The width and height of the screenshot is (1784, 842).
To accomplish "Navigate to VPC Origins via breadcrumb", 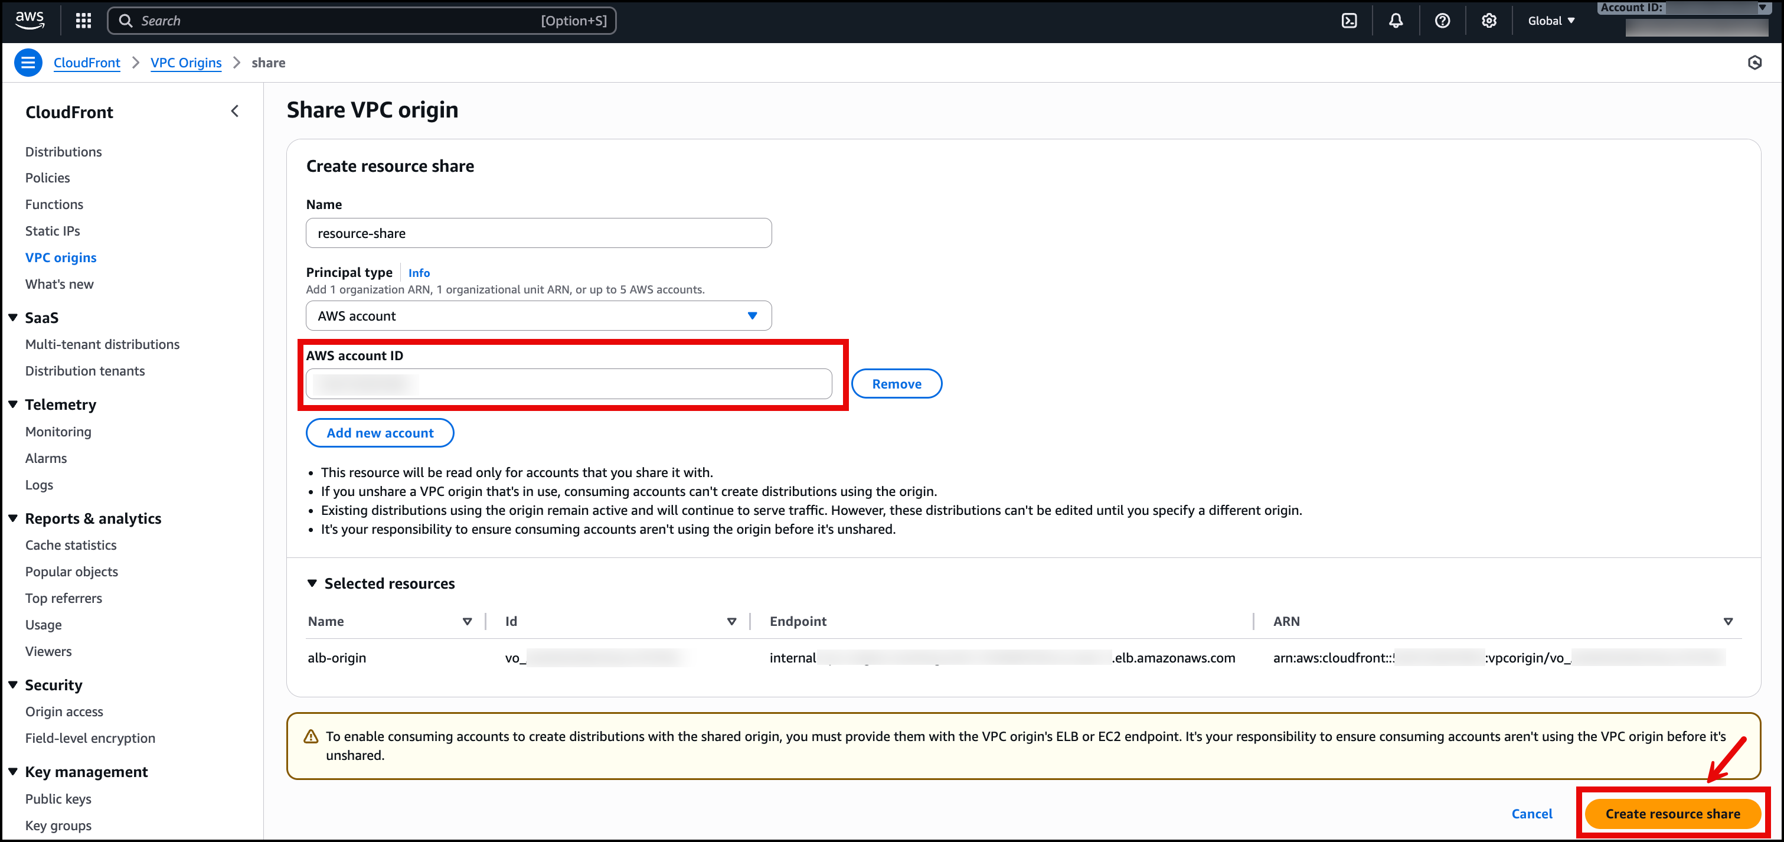I will pyautogui.click(x=185, y=63).
